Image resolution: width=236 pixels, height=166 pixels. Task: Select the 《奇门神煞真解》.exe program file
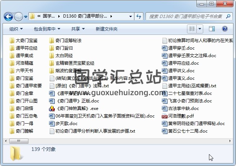(x=74, y=109)
